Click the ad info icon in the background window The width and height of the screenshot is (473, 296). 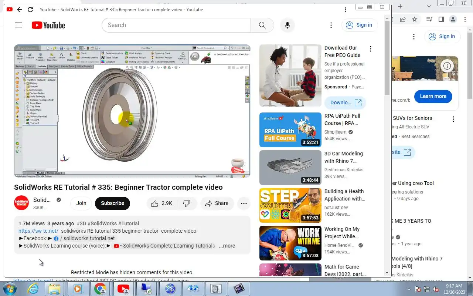(x=447, y=66)
